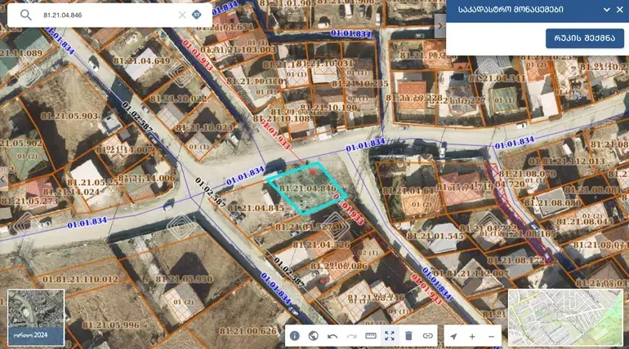Select parcel labeled 81.21.01.545

tap(435, 236)
